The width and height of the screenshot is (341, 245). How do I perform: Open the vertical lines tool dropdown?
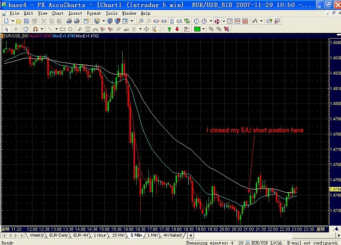coord(140,29)
